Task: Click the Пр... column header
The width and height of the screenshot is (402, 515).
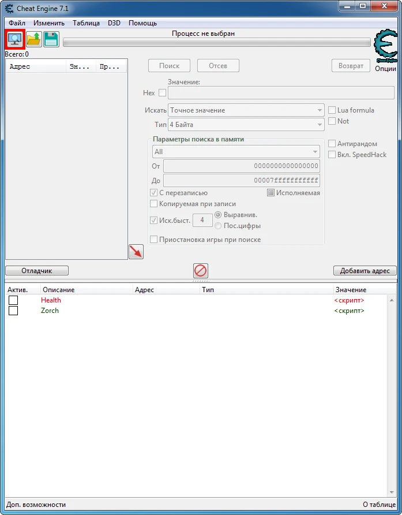Action: pos(111,66)
